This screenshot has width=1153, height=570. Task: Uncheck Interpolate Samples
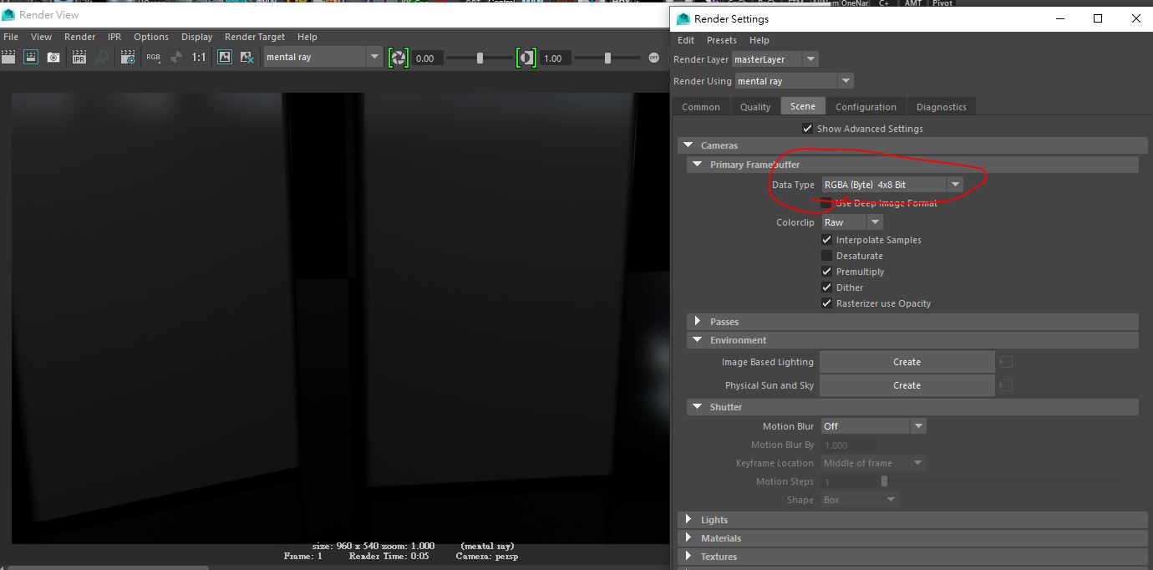(x=826, y=240)
